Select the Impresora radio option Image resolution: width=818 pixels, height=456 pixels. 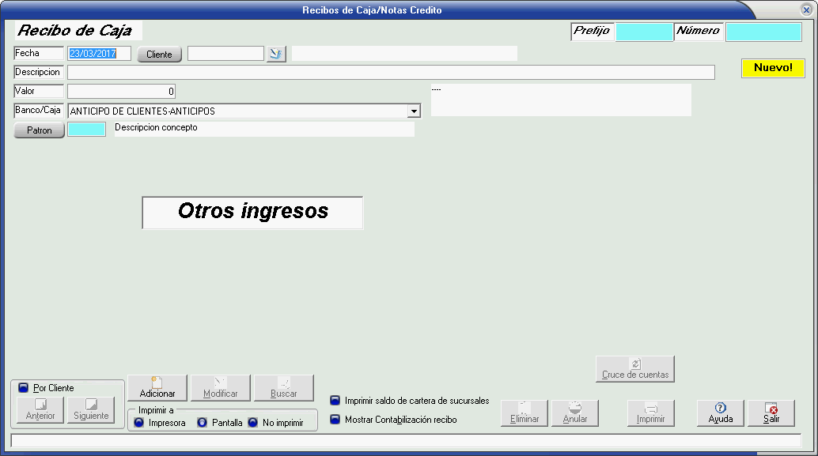[x=139, y=423]
